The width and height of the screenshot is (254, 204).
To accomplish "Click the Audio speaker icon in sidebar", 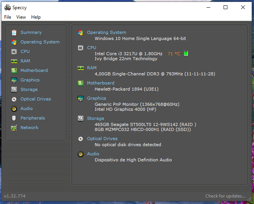I will click(14, 109).
